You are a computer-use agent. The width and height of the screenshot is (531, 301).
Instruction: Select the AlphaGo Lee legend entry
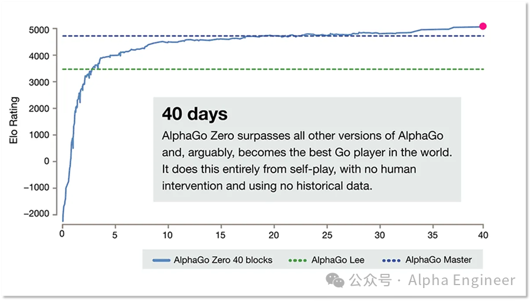click(326, 260)
